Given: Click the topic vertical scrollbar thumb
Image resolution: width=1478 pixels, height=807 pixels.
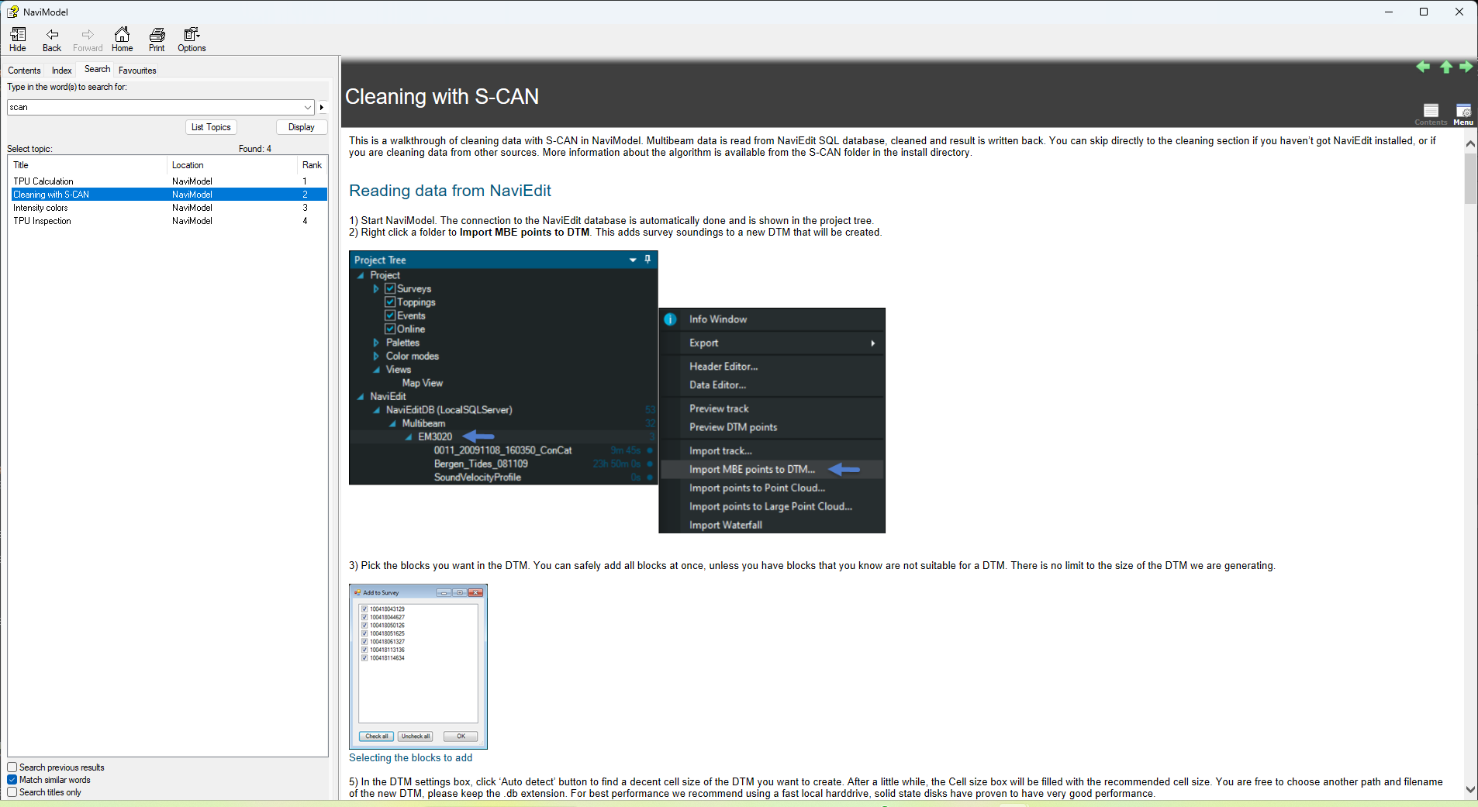Looking at the screenshot, I should [1470, 178].
